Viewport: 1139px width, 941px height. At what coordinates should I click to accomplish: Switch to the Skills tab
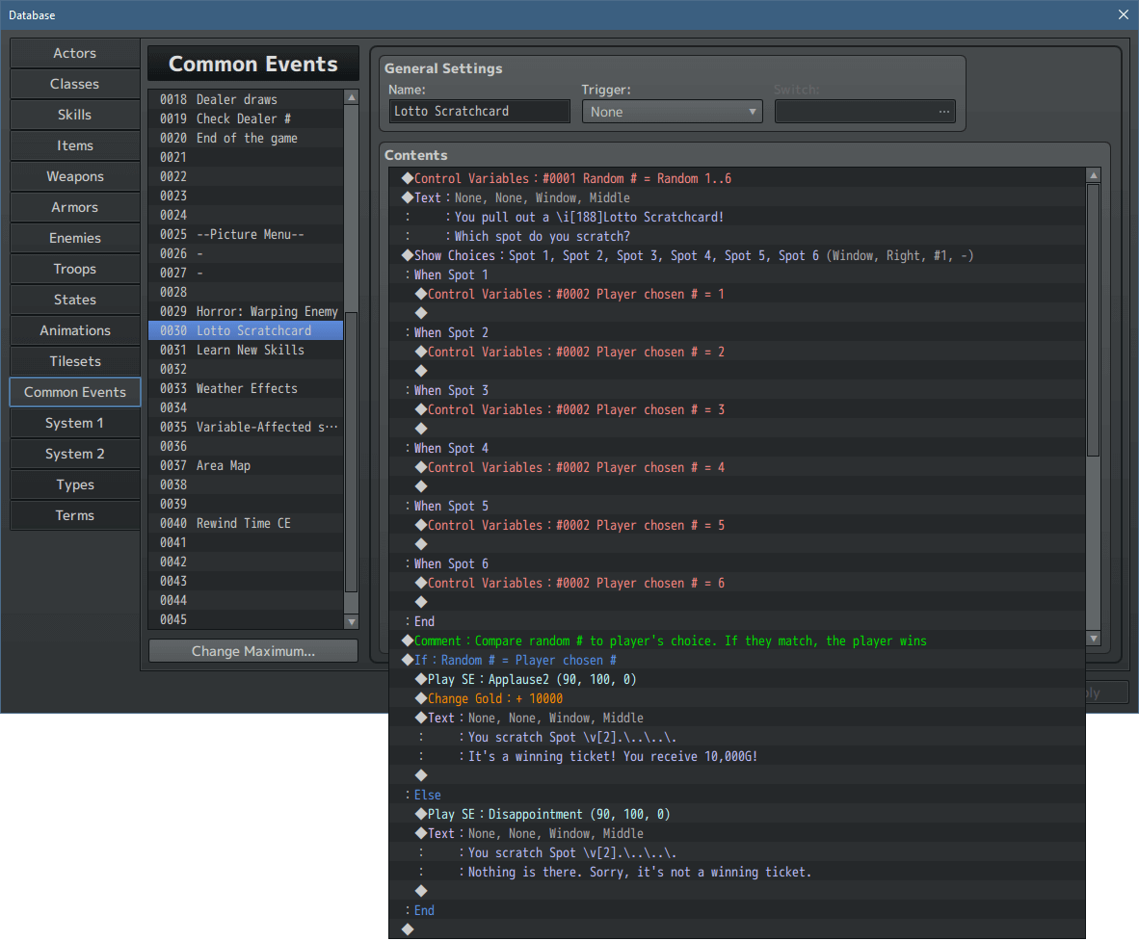[x=75, y=115]
